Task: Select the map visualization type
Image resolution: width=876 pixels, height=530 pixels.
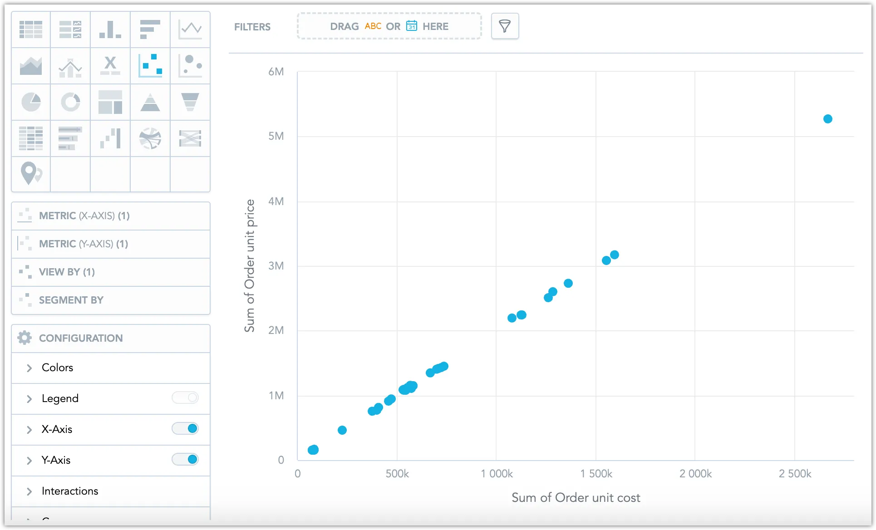Action: pyautogui.click(x=30, y=174)
